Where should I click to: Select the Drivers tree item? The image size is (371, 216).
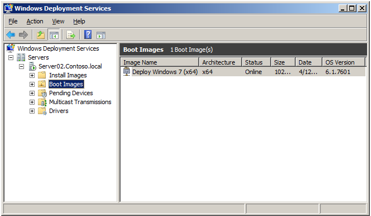click(x=59, y=111)
